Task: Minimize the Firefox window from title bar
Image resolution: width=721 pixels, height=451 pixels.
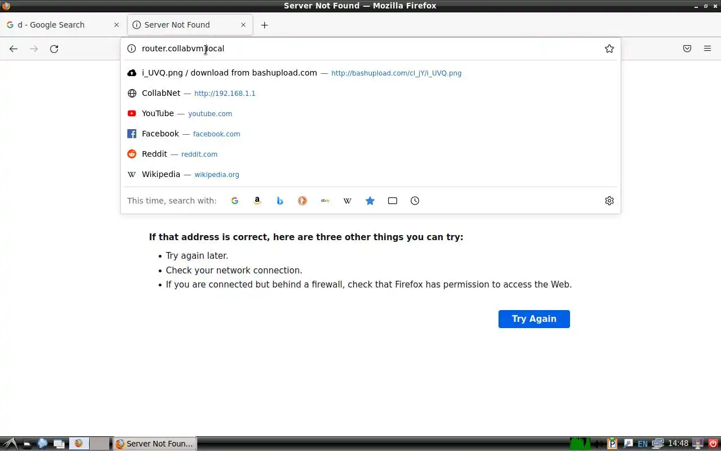Action: pyautogui.click(x=696, y=6)
